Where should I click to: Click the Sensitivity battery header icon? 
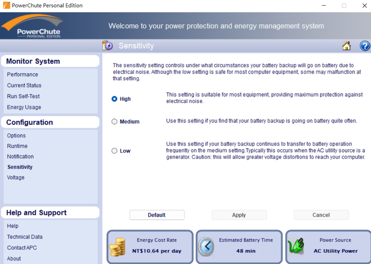(x=108, y=45)
